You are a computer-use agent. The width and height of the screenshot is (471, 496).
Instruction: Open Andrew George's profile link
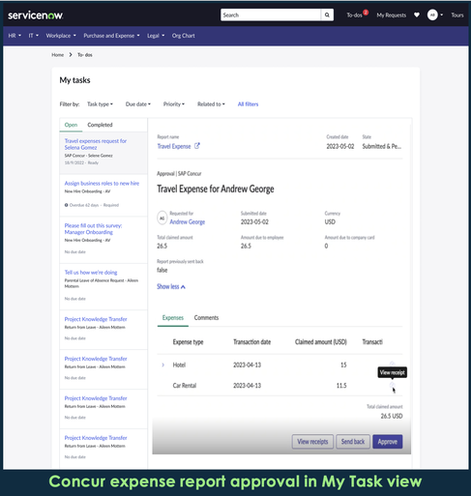click(188, 221)
